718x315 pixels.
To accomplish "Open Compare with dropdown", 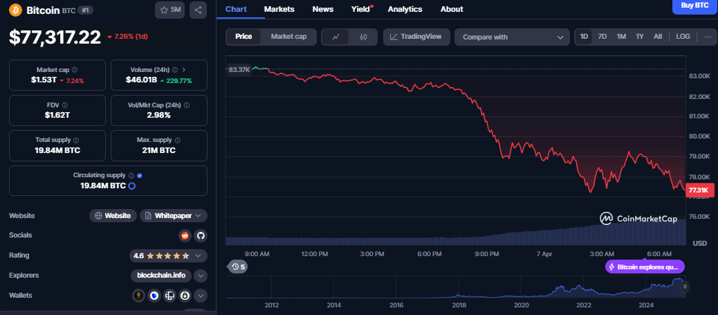I will (512, 37).
